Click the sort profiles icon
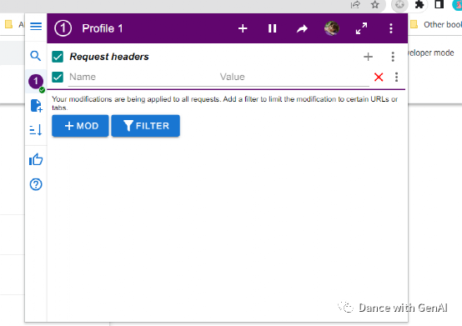This screenshot has height=326, width=462. pyautogui.click(x=36, y=130)
